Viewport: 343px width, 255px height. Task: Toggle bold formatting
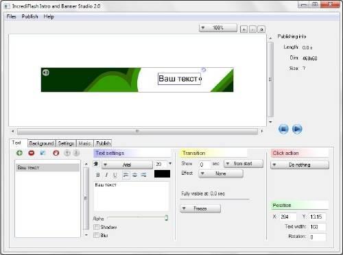[x=98, y=175]
